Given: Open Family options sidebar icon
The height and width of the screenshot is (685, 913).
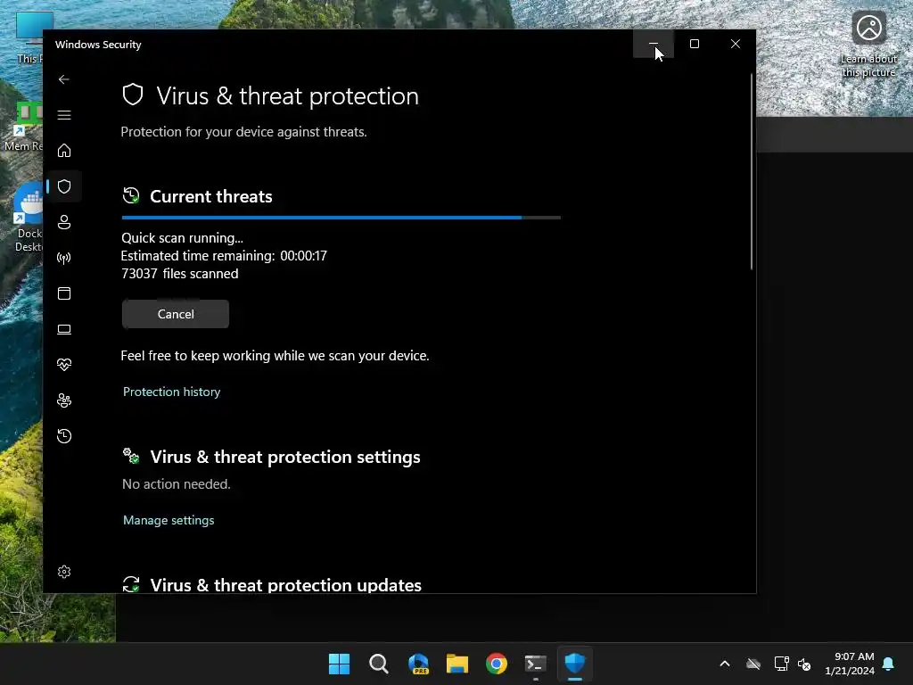Looking at the screenshot, I should pos(64,400).
